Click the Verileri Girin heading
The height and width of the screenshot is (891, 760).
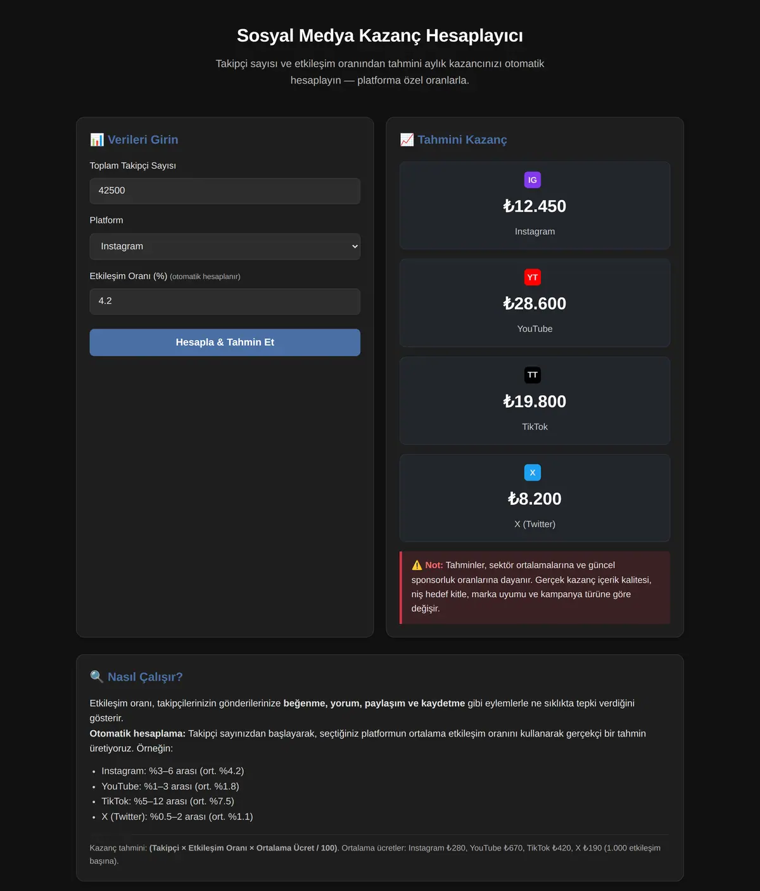142,139
